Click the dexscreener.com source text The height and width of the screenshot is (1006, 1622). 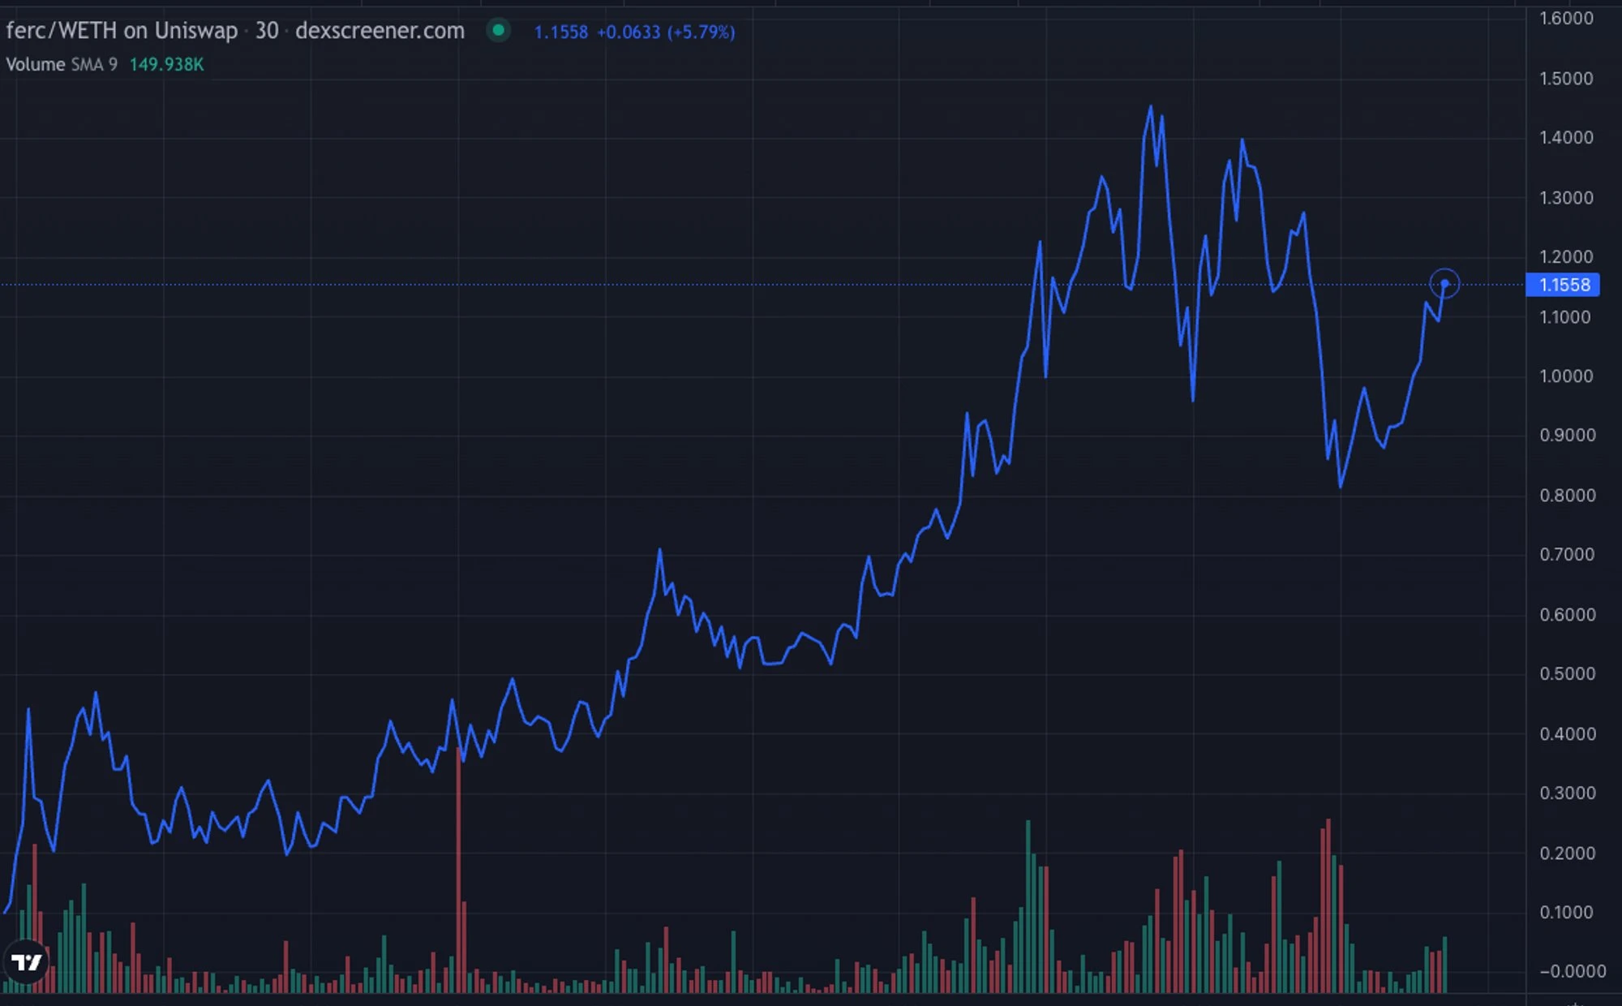380,31
